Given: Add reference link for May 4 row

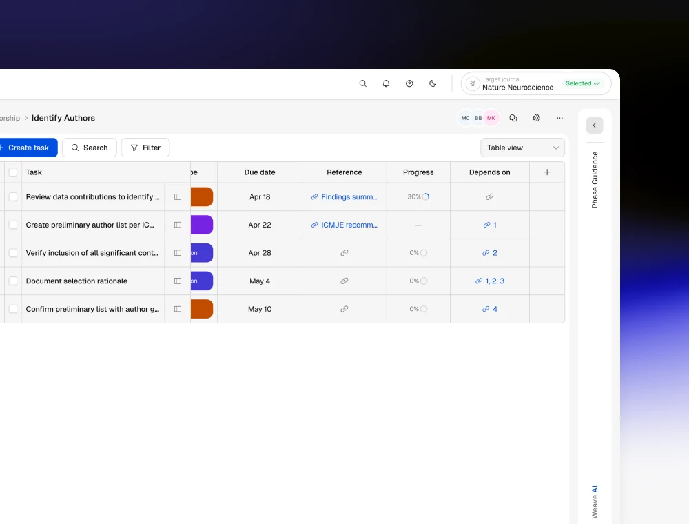Looking at the screenshot, I should point(344,281).
